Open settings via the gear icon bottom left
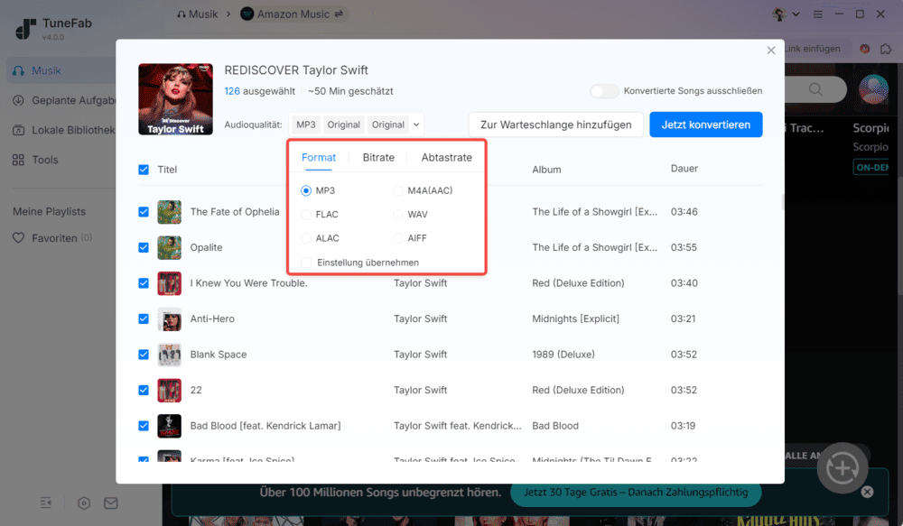 coord(83,503)
